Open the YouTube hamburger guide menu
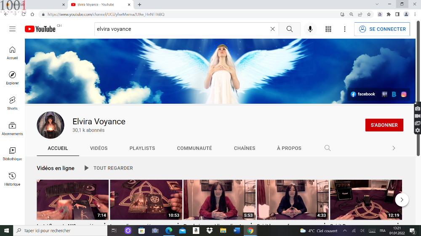The image size is (421, 236). click(x=12, y=29)
